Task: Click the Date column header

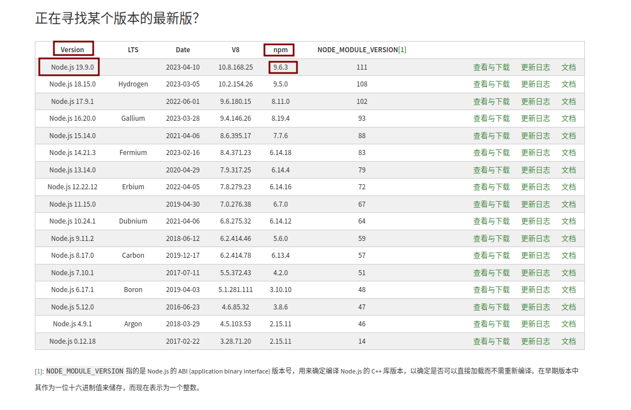Action: point(182,49)
